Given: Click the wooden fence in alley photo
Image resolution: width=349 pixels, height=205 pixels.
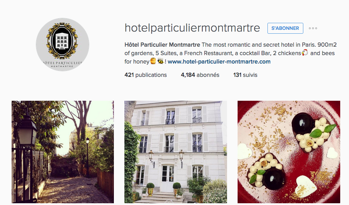Looking at the screenshot, I should point(105,182).
